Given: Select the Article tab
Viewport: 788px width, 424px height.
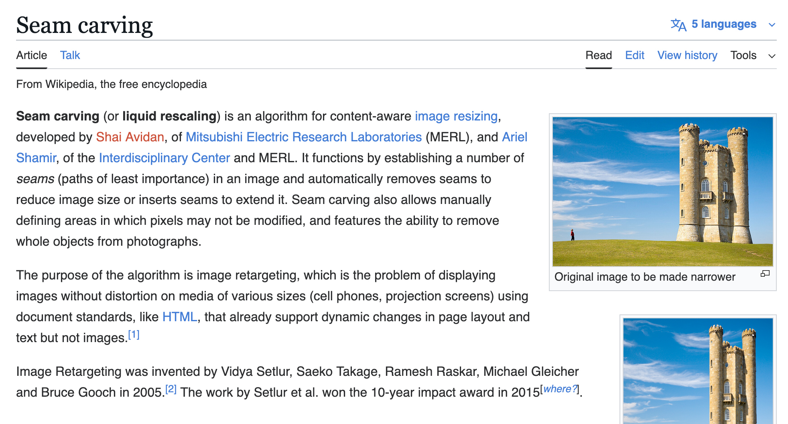Looking at the screenshot, I should (31, 55).
